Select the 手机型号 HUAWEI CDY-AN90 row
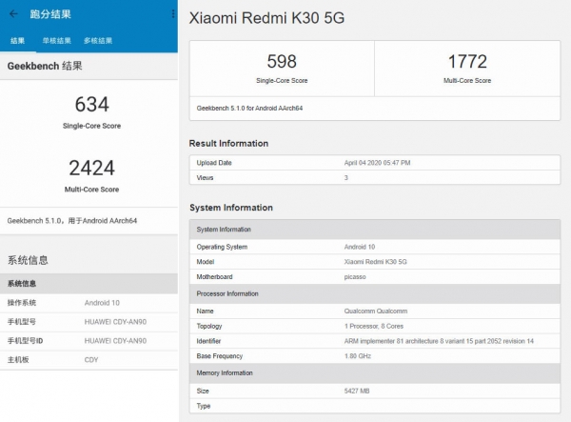 click(89, 321)
